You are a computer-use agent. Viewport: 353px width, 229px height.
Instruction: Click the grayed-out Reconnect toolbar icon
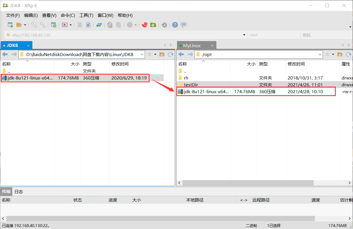pos(34,25)
